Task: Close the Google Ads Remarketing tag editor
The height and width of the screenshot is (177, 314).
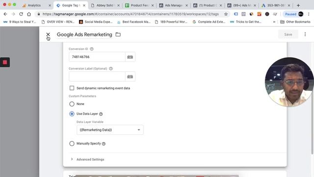Action: point(48,34)
